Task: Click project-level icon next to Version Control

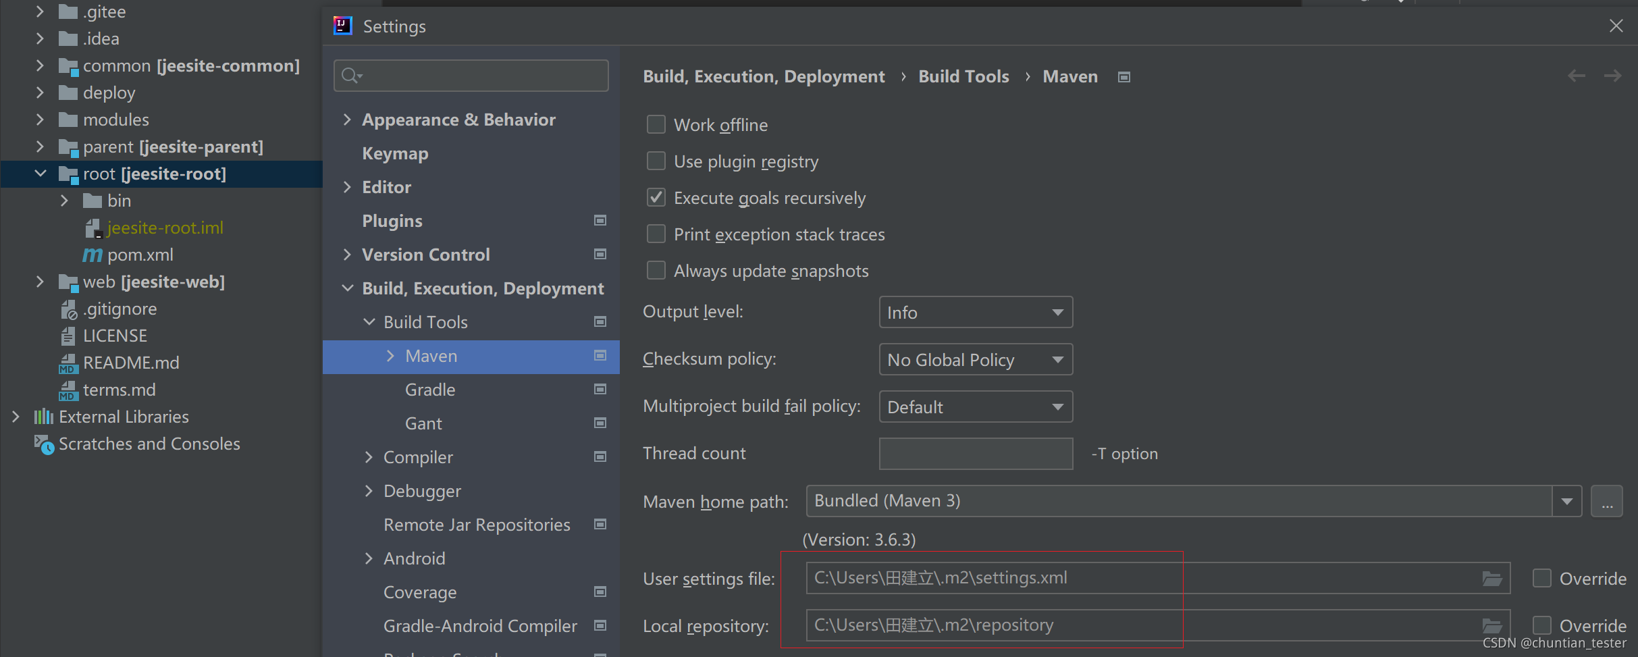Action: [x=600, y=255]
